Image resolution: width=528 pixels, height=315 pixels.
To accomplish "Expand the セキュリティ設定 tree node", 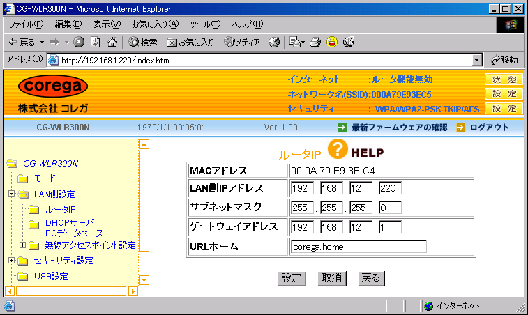I will click(x=11, y=260).
